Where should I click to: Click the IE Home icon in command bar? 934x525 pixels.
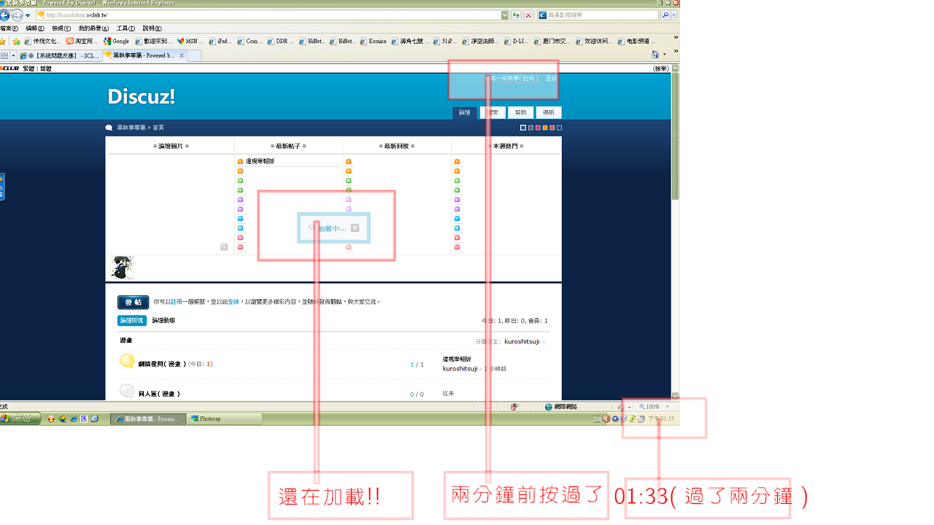[655, 55]
